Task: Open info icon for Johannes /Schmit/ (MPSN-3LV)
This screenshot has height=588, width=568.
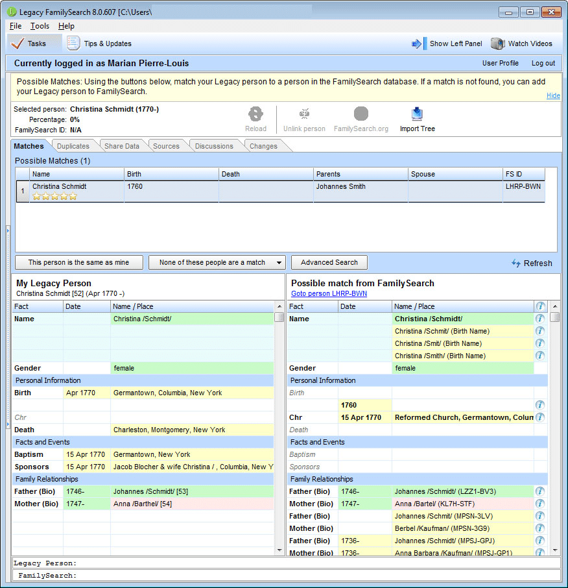Action: [540, 516]
